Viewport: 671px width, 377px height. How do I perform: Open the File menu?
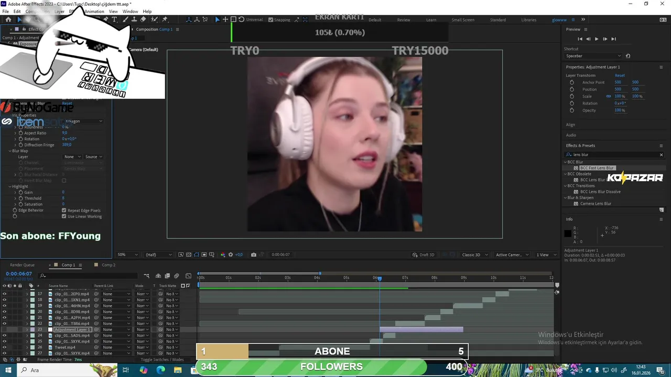point(5,11)
